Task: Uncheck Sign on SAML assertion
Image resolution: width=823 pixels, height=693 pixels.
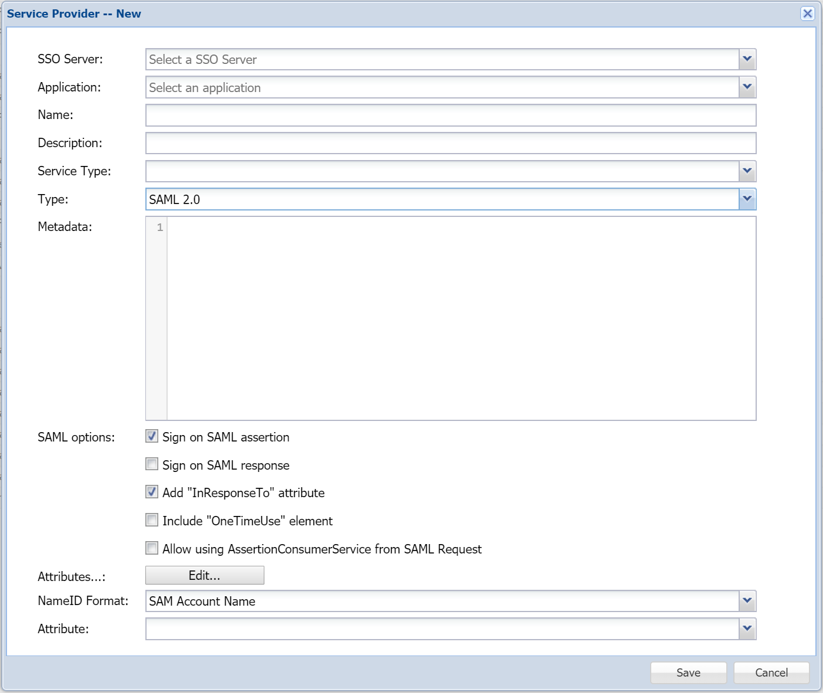Action: (x=152, y=436)
